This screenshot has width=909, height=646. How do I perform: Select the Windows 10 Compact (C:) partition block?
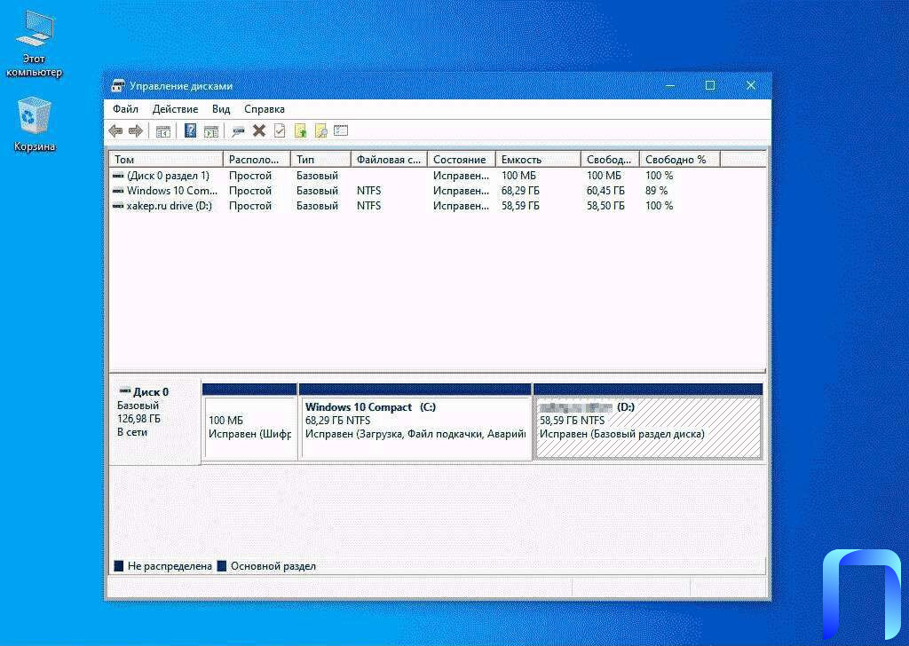tap(415, 421)
